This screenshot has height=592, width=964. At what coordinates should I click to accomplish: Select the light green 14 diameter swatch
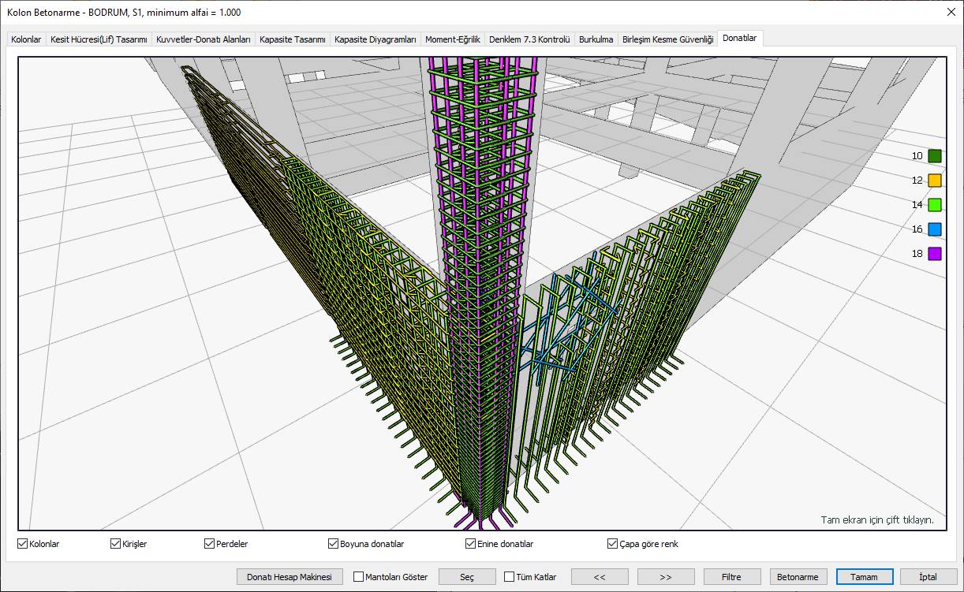point(935,205)
